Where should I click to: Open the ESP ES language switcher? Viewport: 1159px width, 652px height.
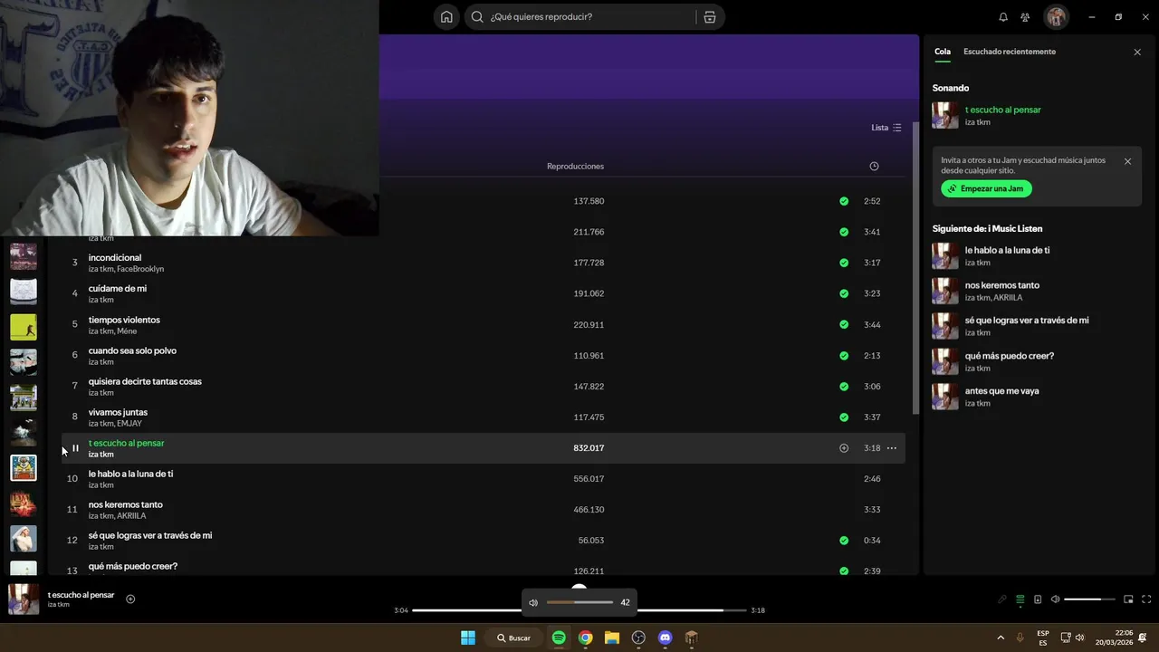(x=1043, y=638)
